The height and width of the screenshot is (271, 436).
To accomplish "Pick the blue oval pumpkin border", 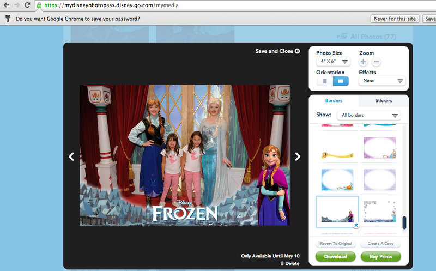I will pos(337,180).
